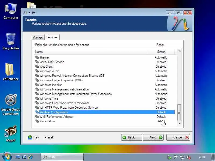Click the gear icon beside Windows Audio
This screenshot has width=215, height=161.
pyautogui.click(x=37, y=71)
